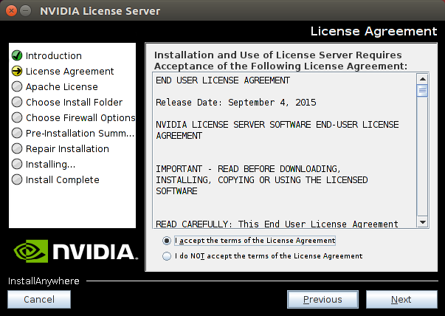Click the 'Installing...' step label
Viewport: 445px width, 316px height.
[x=50, y=165]
